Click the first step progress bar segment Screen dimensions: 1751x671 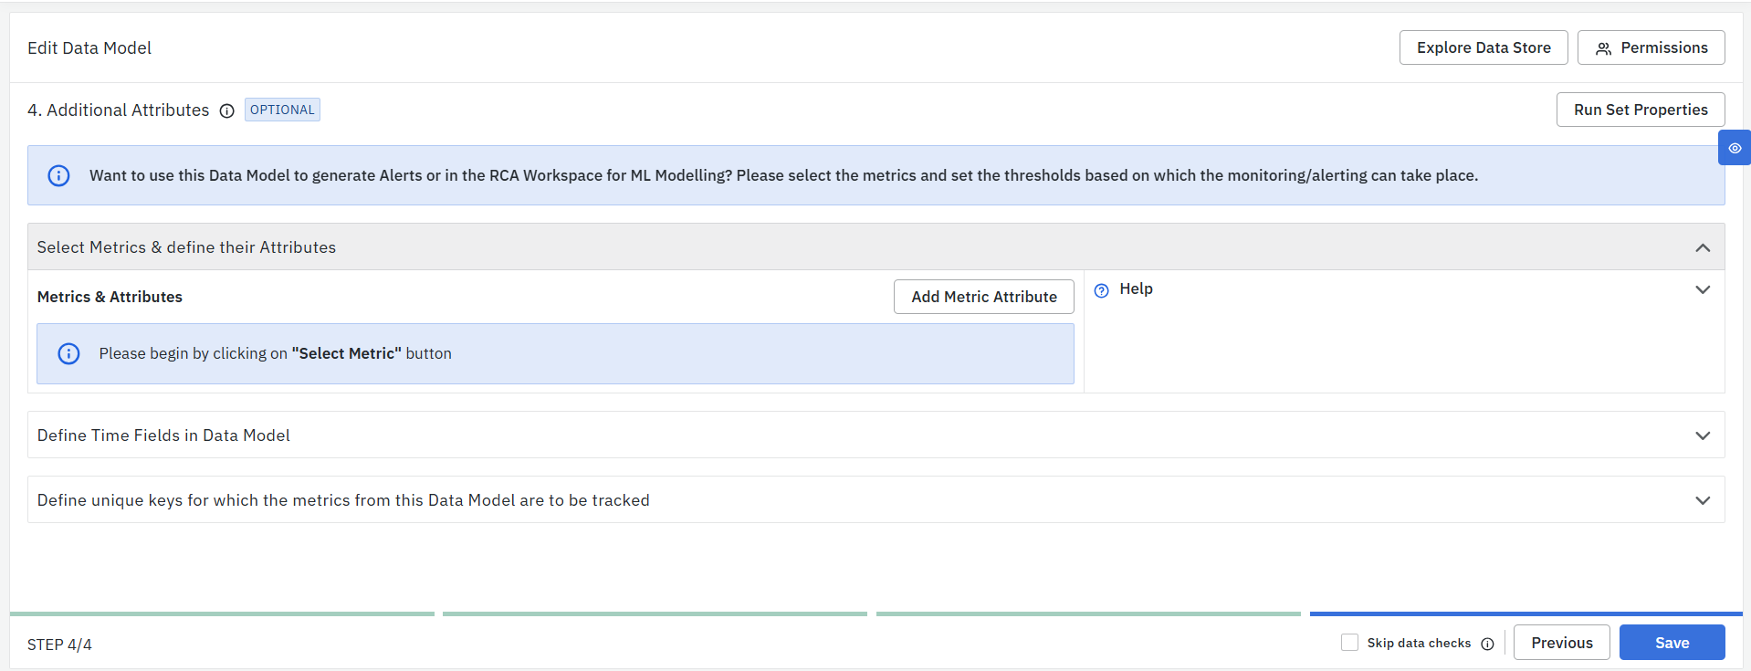pos(222,613)
